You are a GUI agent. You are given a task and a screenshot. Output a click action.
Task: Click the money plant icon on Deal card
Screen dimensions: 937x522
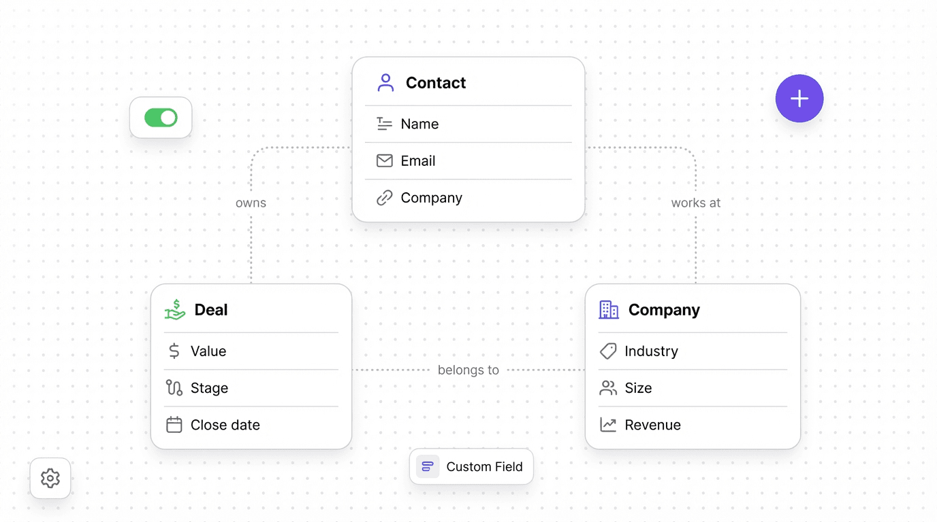pyautogui.click(x=174, y=309)
